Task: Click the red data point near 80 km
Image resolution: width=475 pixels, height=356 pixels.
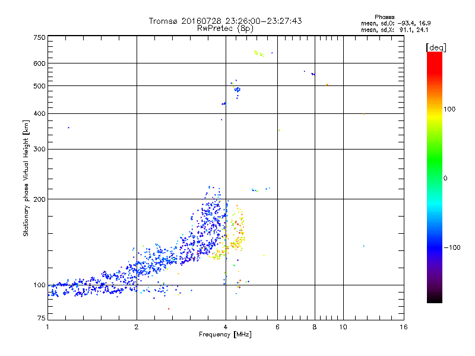Action: point(169,309)
